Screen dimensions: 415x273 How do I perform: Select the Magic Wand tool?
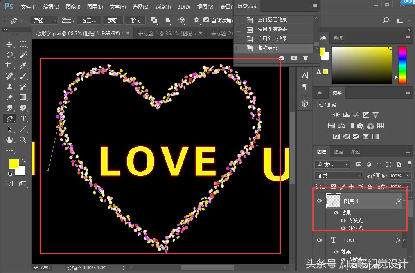[23, 55]
